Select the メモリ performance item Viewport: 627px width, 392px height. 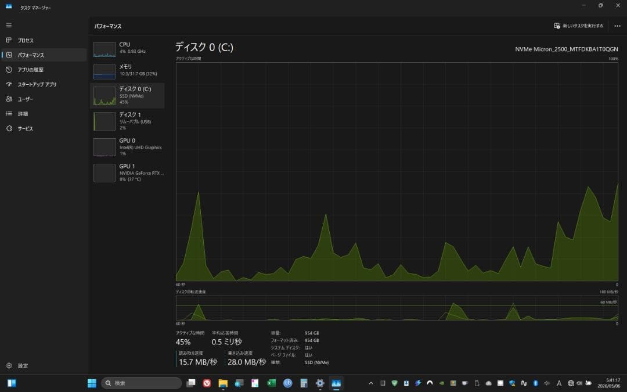[128, 71]
